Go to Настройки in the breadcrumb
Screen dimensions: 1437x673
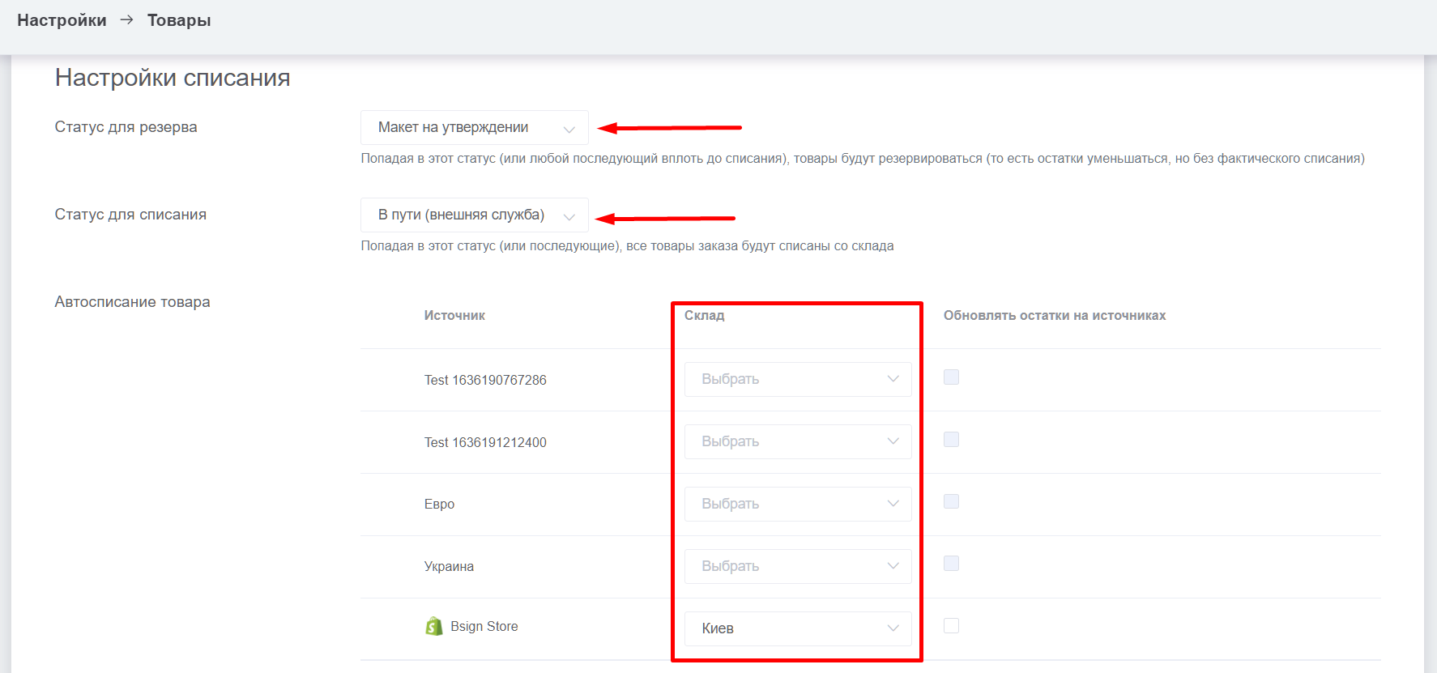[62, 20]
